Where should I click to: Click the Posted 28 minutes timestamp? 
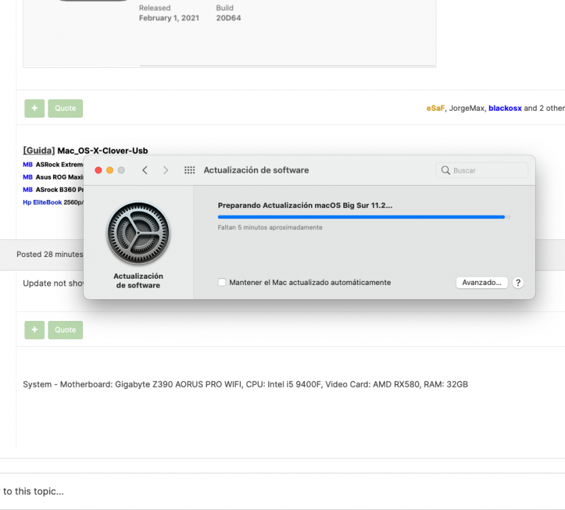50,254
